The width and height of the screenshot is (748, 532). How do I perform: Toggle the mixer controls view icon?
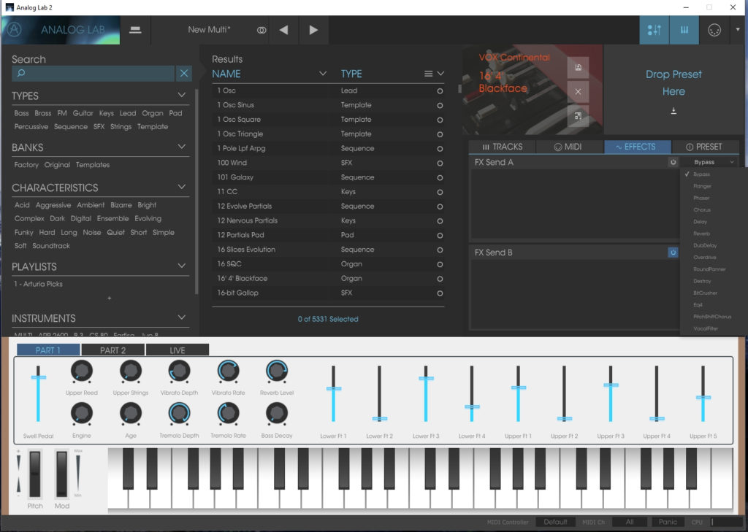click(x=654, y=30)
